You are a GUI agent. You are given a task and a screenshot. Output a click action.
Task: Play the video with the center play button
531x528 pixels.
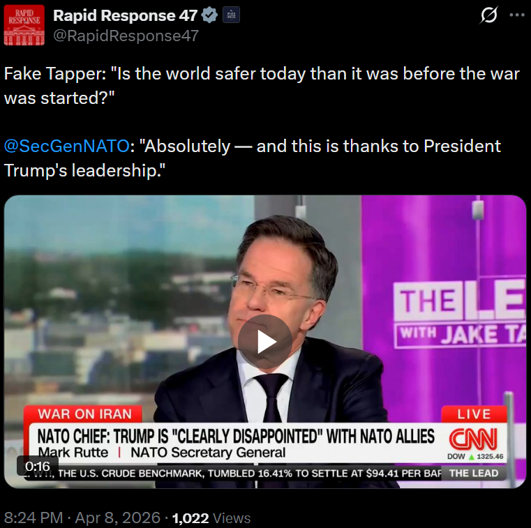click(x=265, y=342)
